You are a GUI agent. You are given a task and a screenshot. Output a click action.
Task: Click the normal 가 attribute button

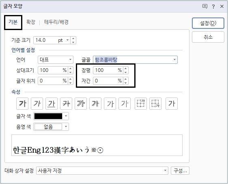click(172, 104)
